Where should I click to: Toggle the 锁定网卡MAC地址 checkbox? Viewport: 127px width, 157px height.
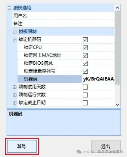coord(85,55)
